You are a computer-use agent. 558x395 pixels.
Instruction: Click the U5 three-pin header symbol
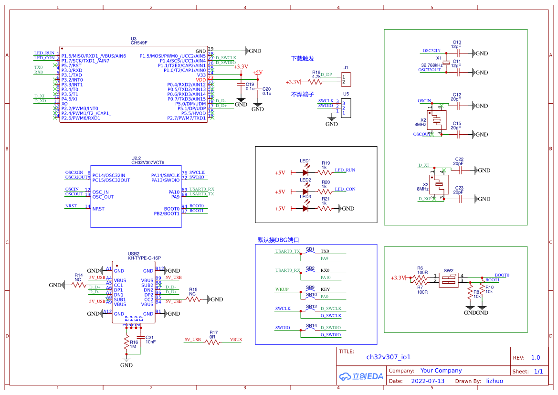[x=346, y=106]
